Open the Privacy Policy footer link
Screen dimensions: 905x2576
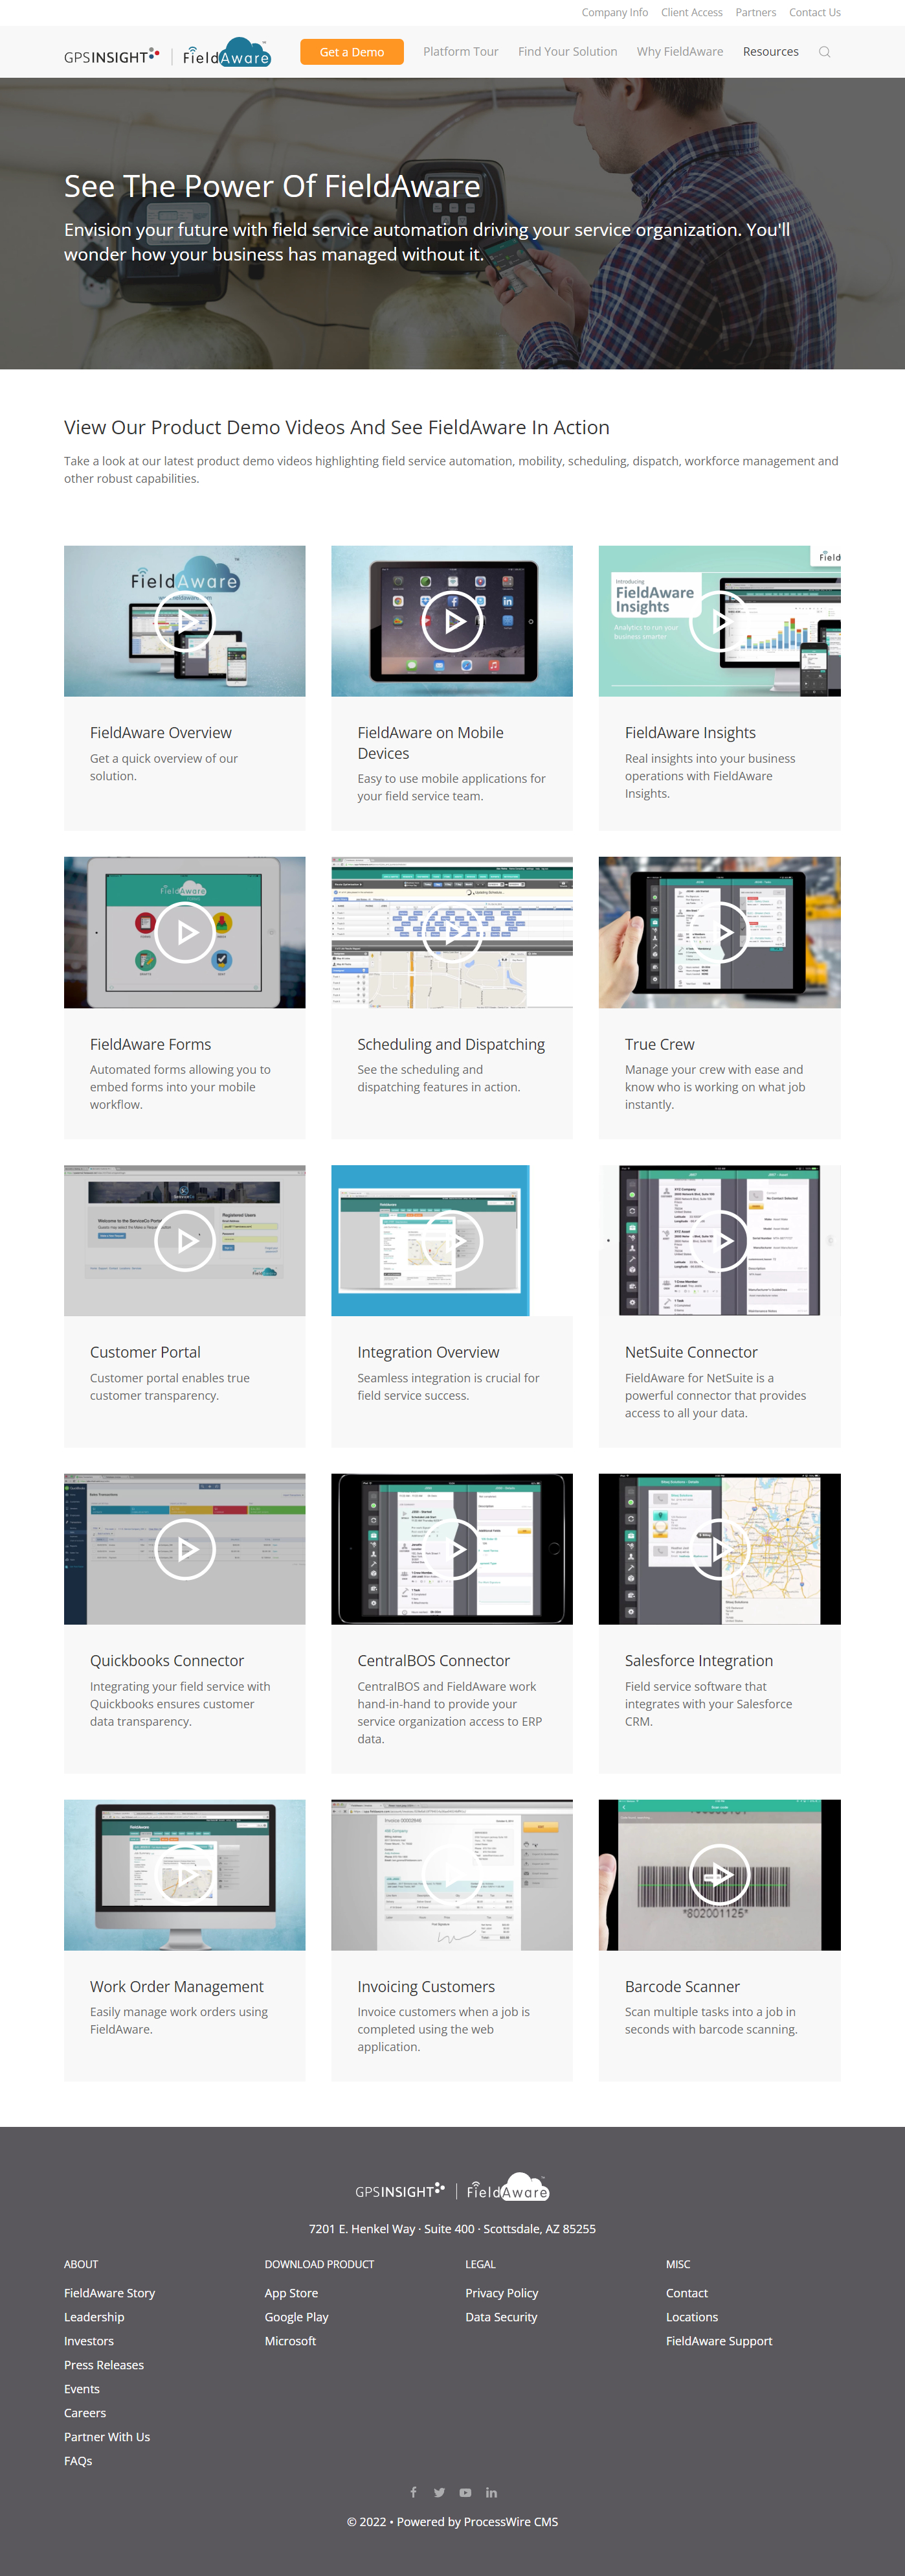[x=502, y=2293]
